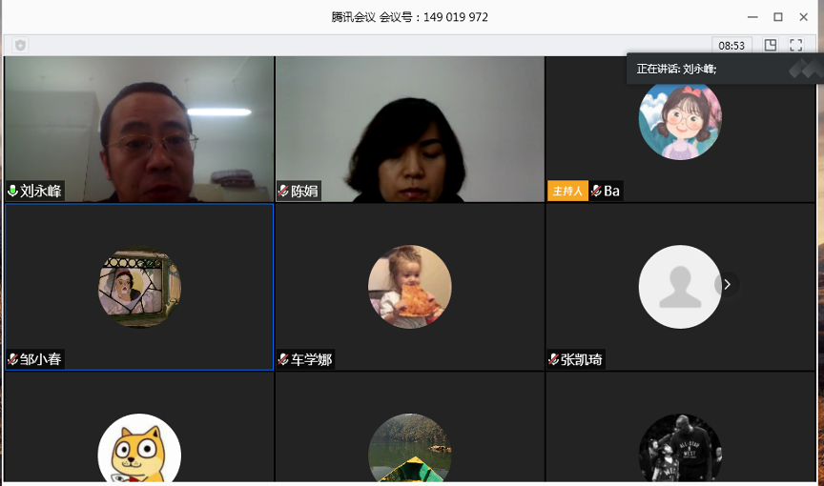Click 张凯琦's default gray profile avatar

(x=679, y=287)
